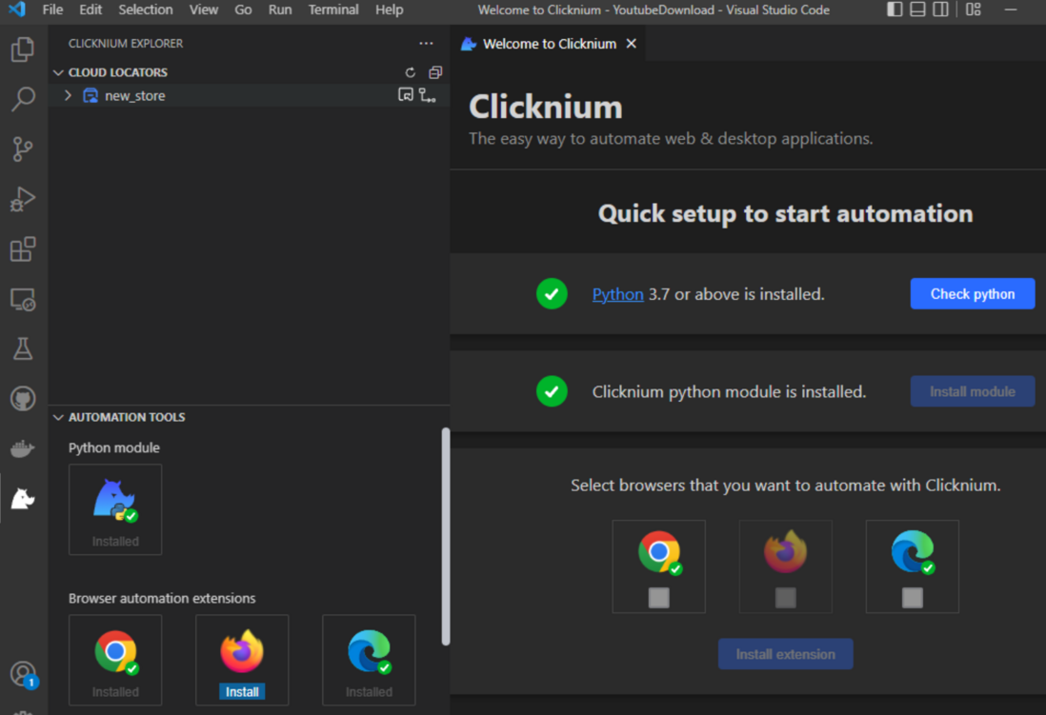This screenshot has width=1046, height=715.
Task: Toggle primary side bar layout icon
Action: [895, 10]
